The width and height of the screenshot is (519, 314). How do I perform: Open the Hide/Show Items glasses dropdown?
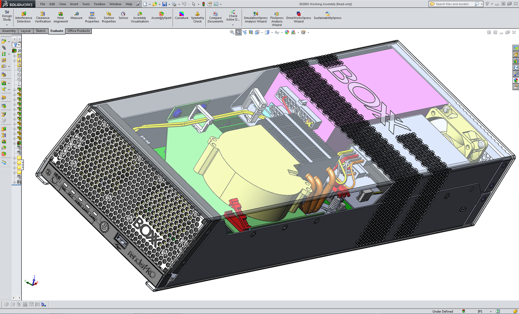[x=282, y=32]
